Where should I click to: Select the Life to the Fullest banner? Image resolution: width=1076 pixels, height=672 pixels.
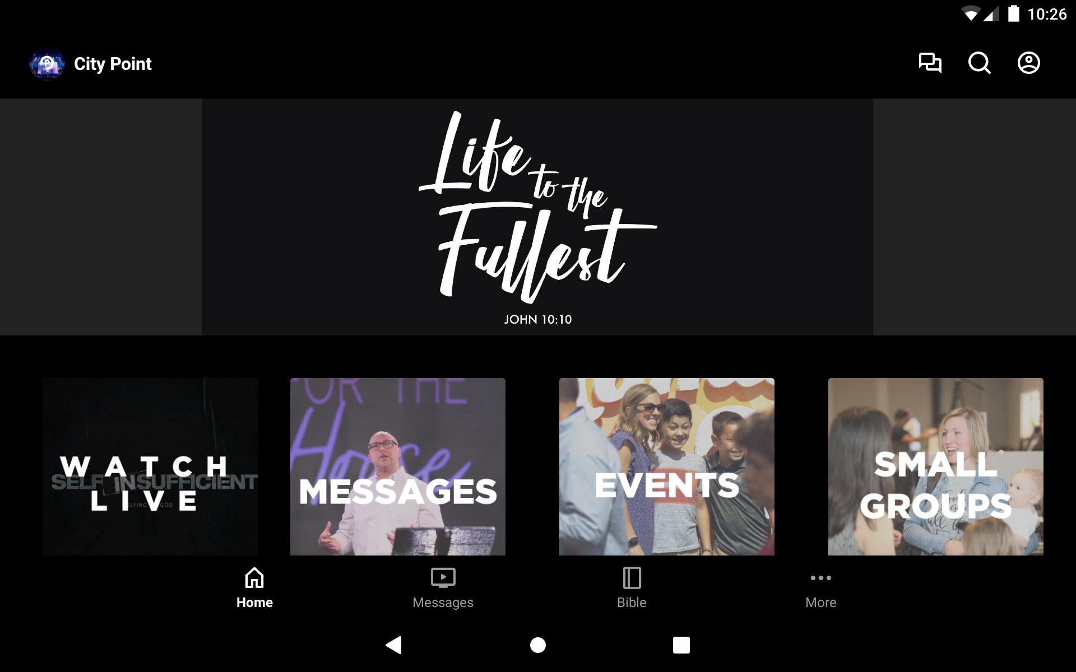click(x=537, y=217)
